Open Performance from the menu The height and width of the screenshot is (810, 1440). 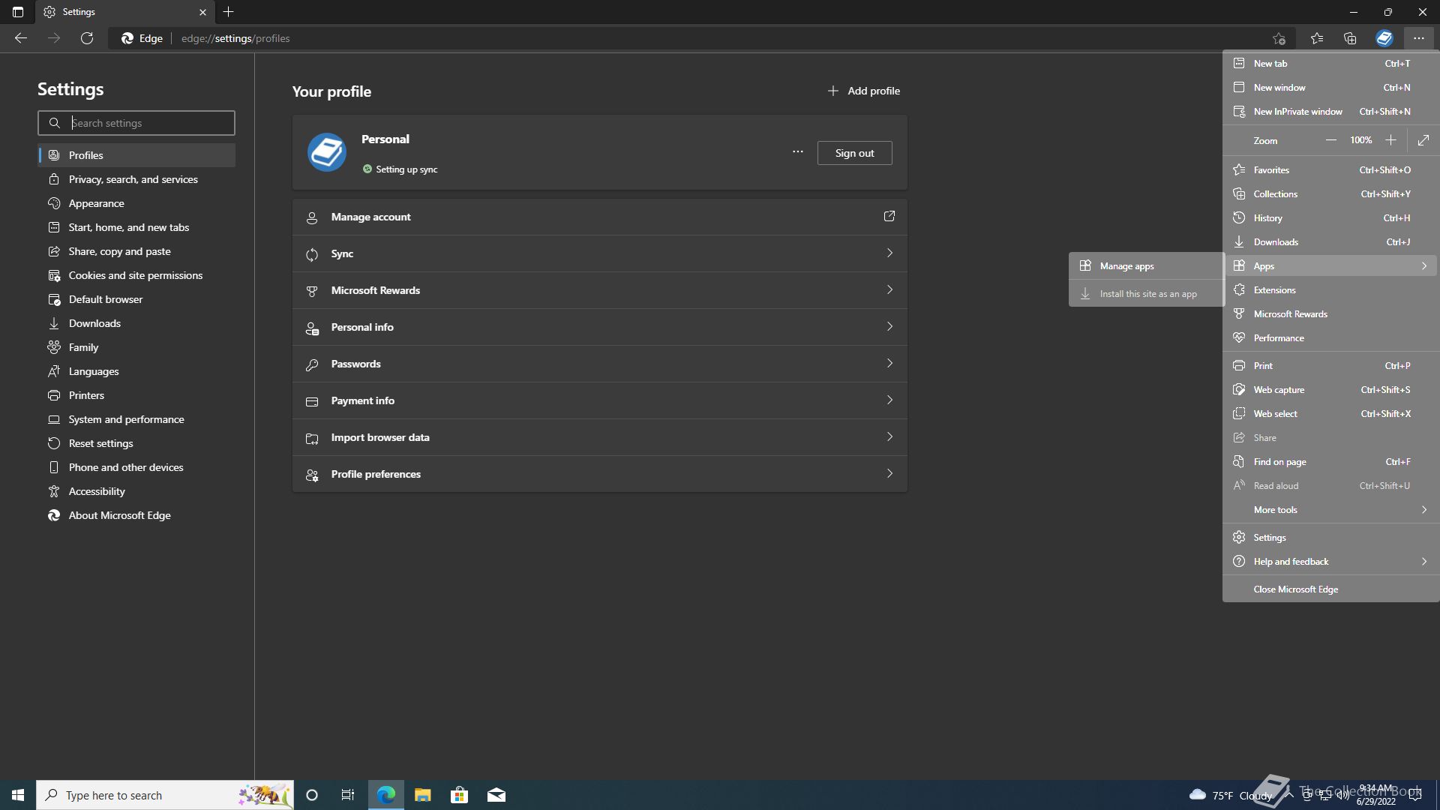pos(1330,338)
